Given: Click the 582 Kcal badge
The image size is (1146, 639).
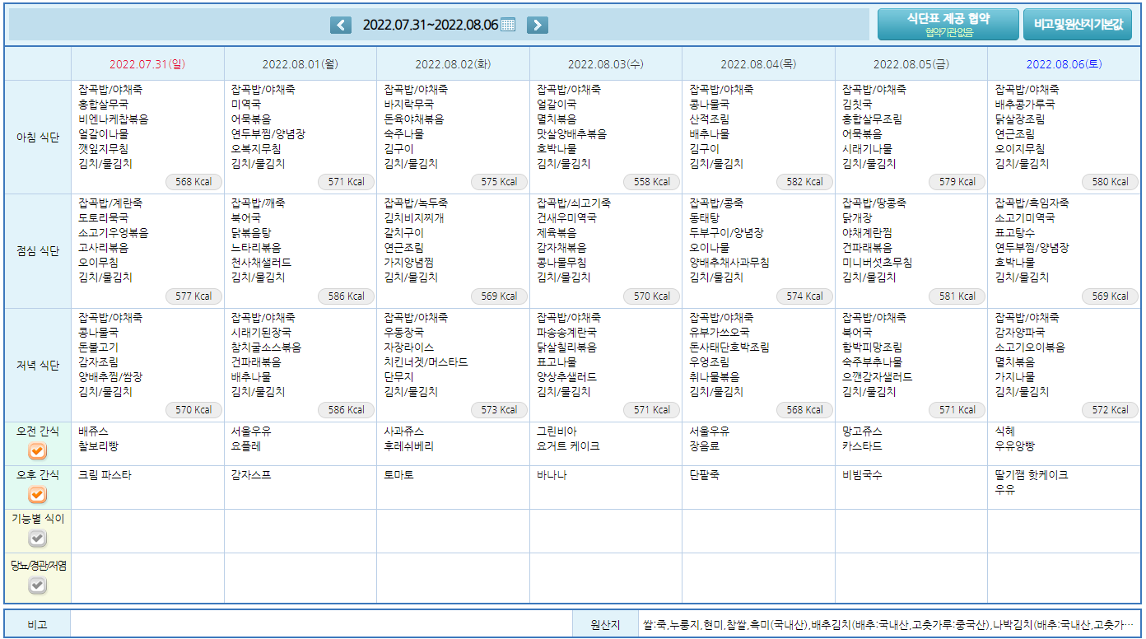Looking at the screenshot, I should (804, 182).
